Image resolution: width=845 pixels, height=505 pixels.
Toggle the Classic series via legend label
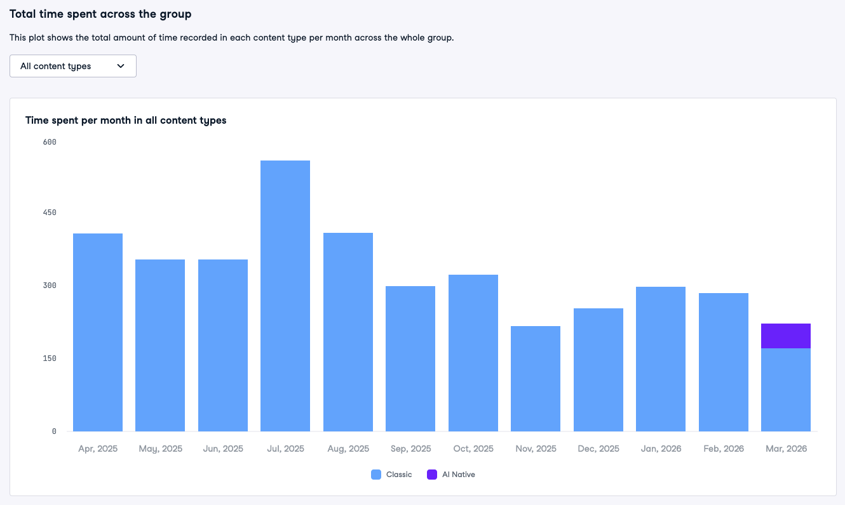click(399, 475)
